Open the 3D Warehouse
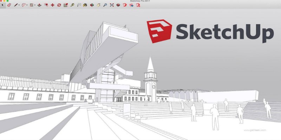The height and width of the screenshot is (140, 281). [118, 5]
